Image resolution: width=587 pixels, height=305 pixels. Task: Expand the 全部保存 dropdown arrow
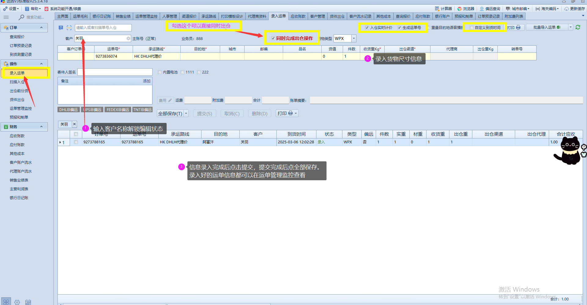click(186, 113)
